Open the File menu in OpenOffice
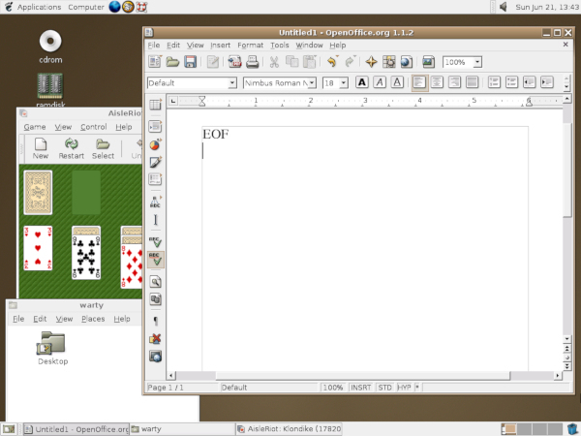The image size is (581, 436). click(x=154, y=46)
